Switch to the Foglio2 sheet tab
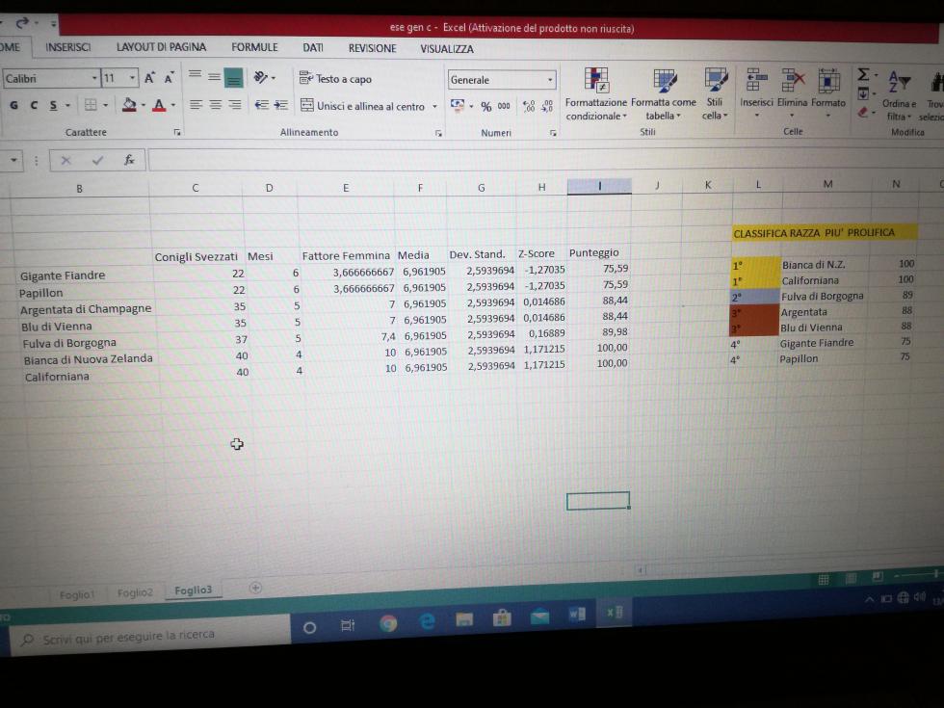The height and width of the screenshot is (708, 944). click(135, 592)
